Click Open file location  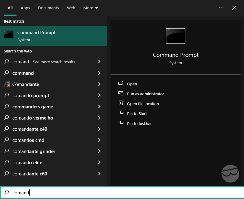tap(143, 104)
